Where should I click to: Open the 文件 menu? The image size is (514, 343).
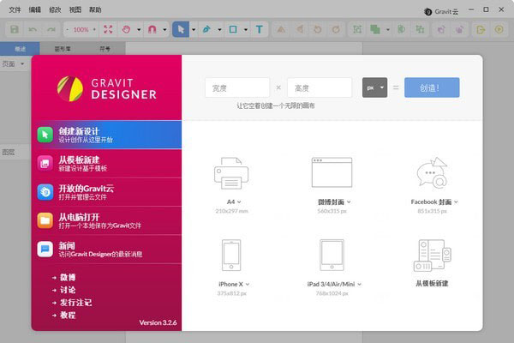(15, 9)
